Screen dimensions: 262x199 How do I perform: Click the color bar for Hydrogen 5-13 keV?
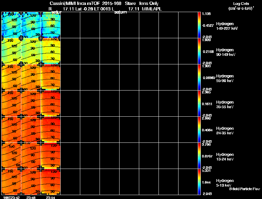tap(200, 182)
